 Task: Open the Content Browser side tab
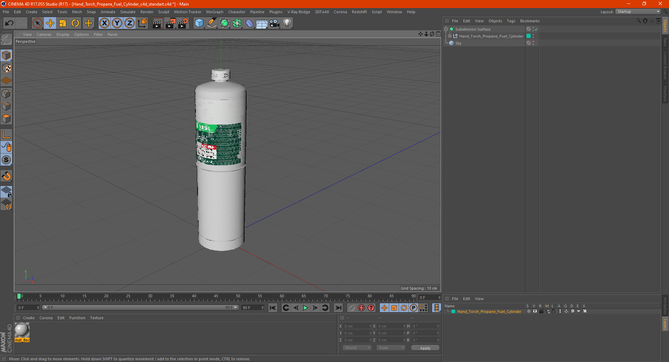[665, 65]
